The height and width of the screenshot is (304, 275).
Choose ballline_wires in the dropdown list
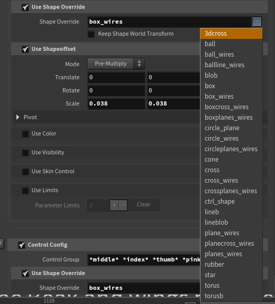point(231,65)
